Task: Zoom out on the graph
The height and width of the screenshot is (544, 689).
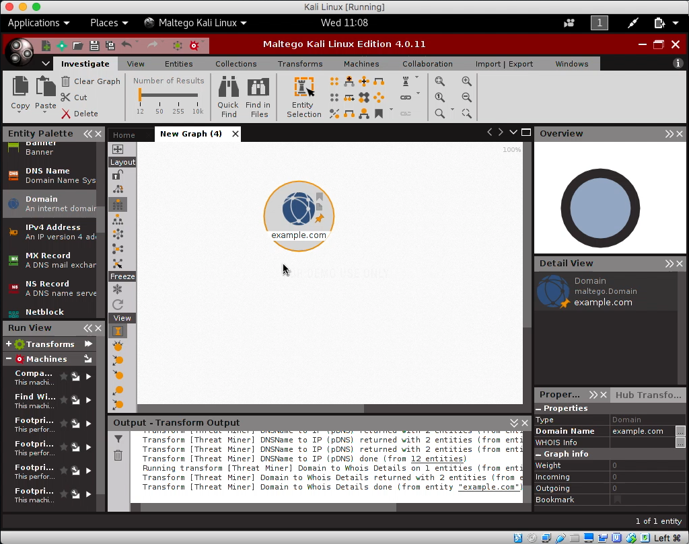Action: click(467, 98)
